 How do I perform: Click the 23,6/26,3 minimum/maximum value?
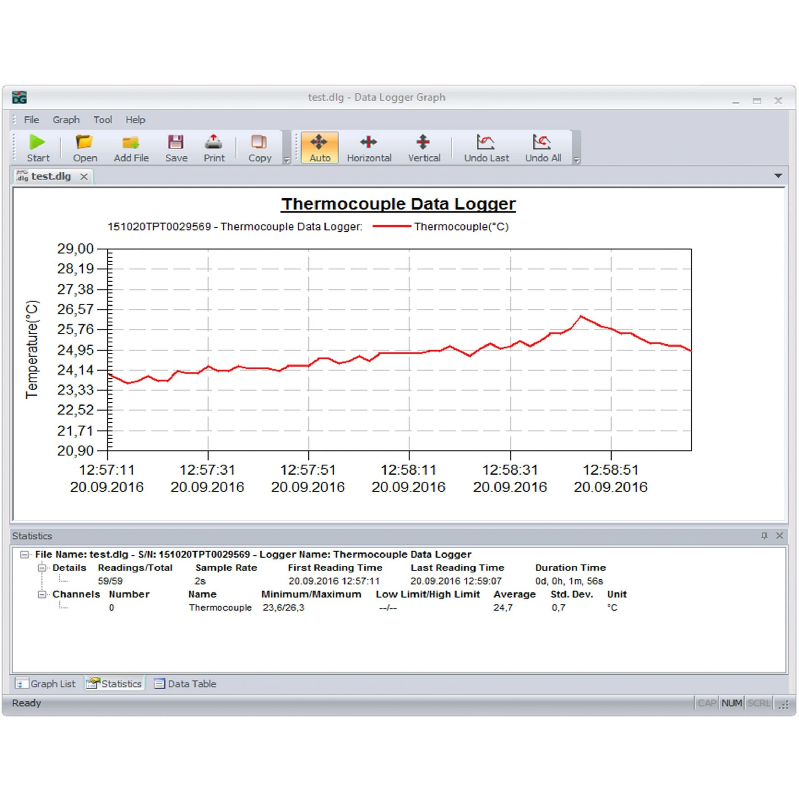pyautogui.click(x=283, y=608)
